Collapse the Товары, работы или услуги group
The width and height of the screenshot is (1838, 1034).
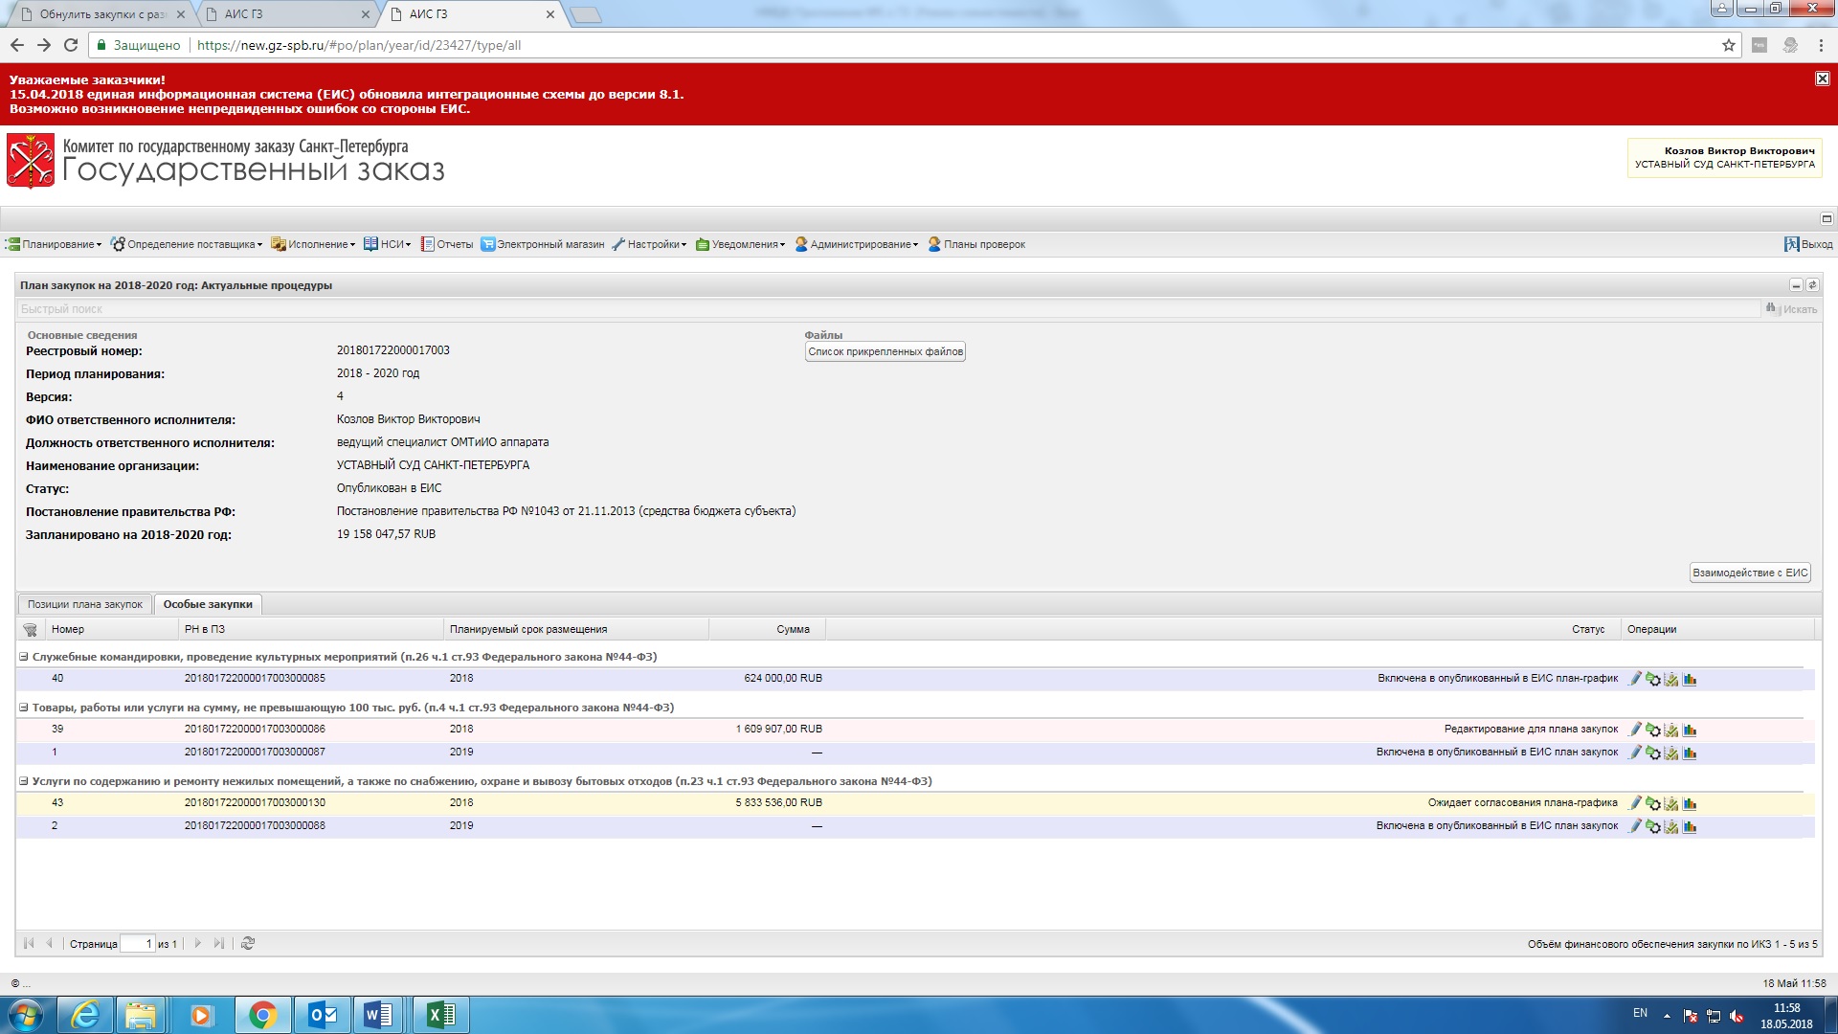tap(24, 708)
